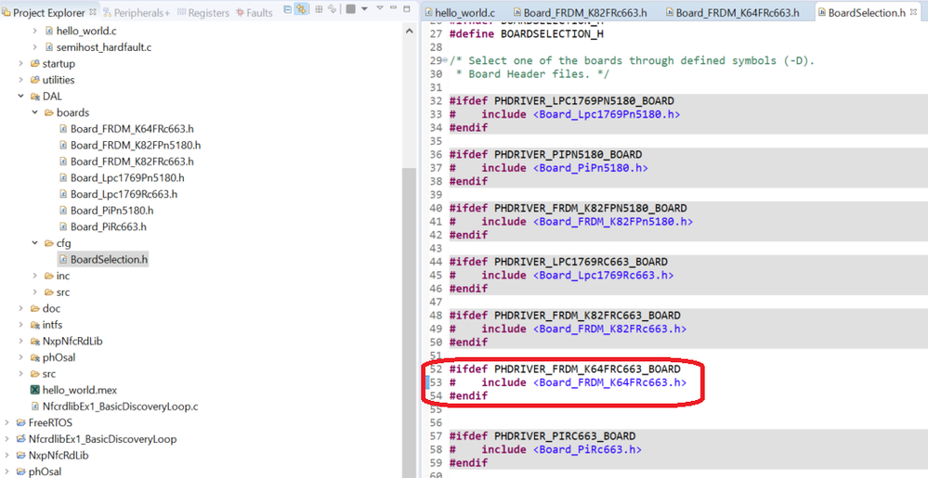
Task: Expand semihost_hardfault.c in the tree
Action: coord(35,46)
